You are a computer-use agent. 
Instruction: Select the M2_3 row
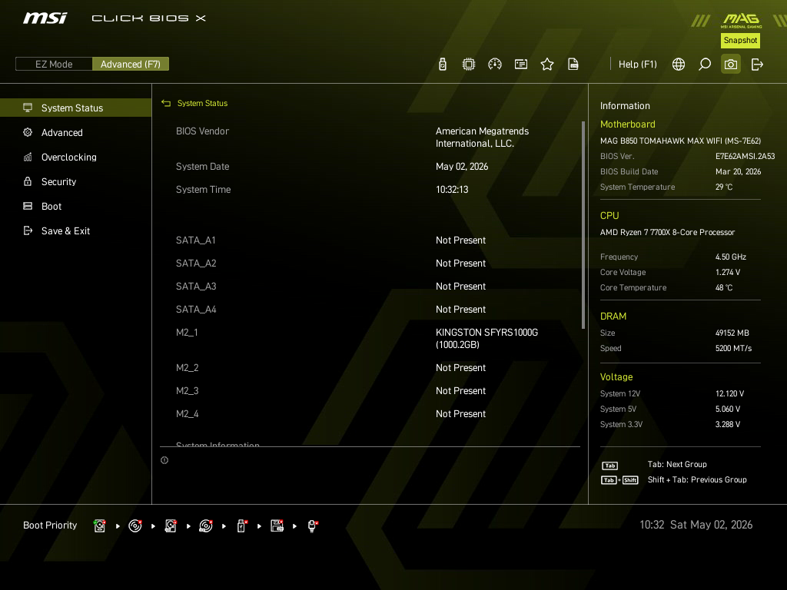coord(370,391)
